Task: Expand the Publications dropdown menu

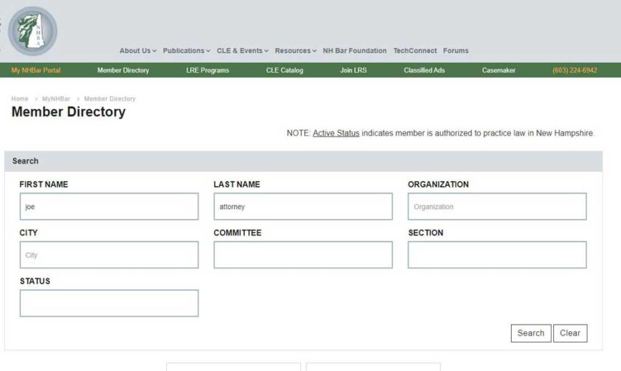Action: pyautogui.click(x=186, y=51)
